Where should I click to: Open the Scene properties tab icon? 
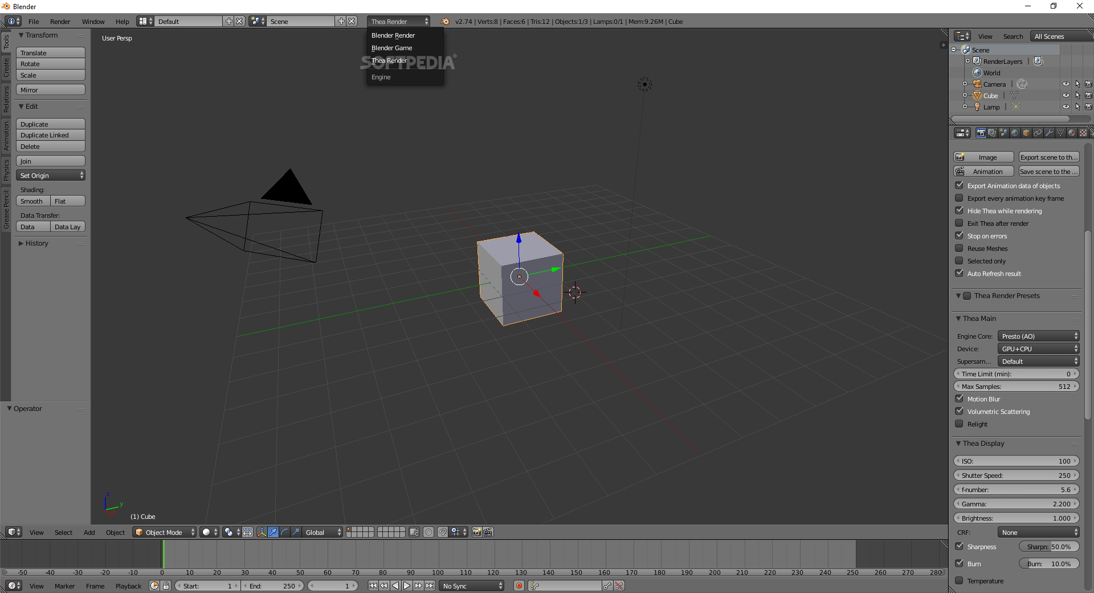(1003, 133)
